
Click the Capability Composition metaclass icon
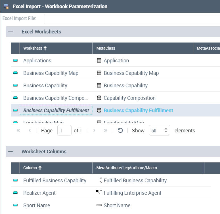(x=99, y=98)
